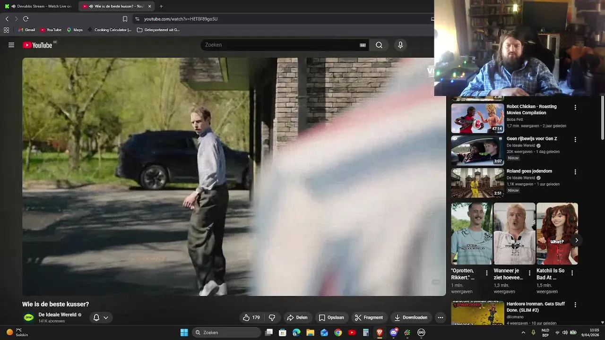
Task: Bookmark this page with bookmark icon
Action: [125, 19]
